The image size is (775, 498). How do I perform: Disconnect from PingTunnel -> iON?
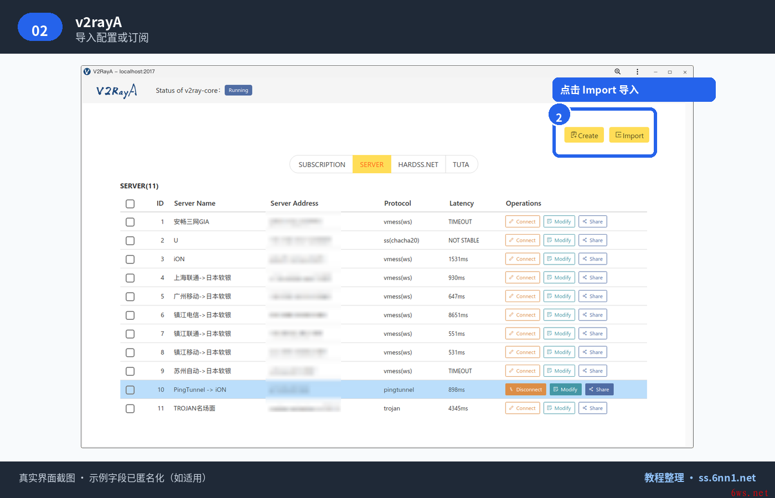pos(526,390)
